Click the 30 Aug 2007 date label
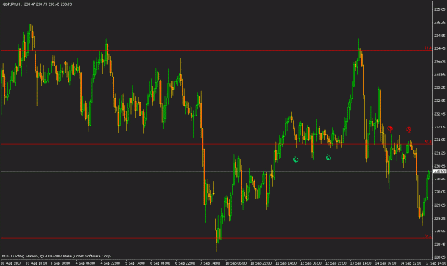The height and width of the screenshot is (266, 447). 11,263
